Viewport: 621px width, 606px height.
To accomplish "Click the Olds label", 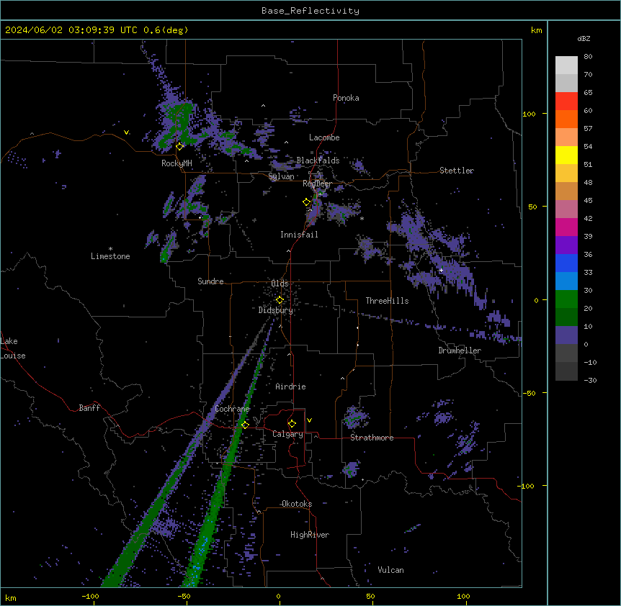I will 280,284.
